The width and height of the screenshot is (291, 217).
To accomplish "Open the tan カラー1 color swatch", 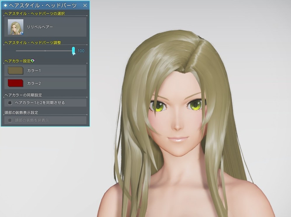I will coord(15,70).
